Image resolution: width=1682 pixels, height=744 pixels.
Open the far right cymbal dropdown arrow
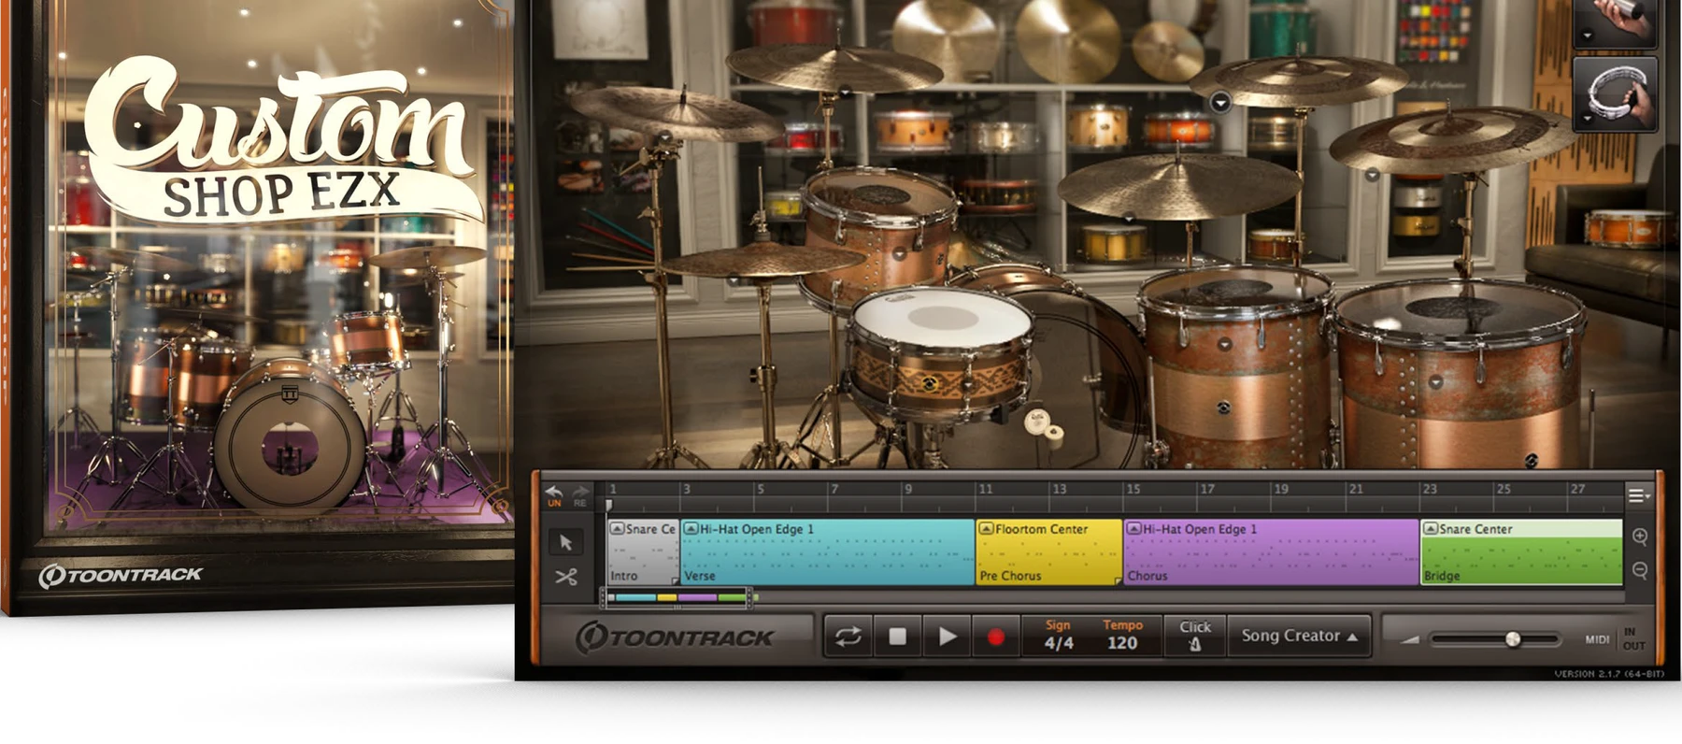point(1372,175)
